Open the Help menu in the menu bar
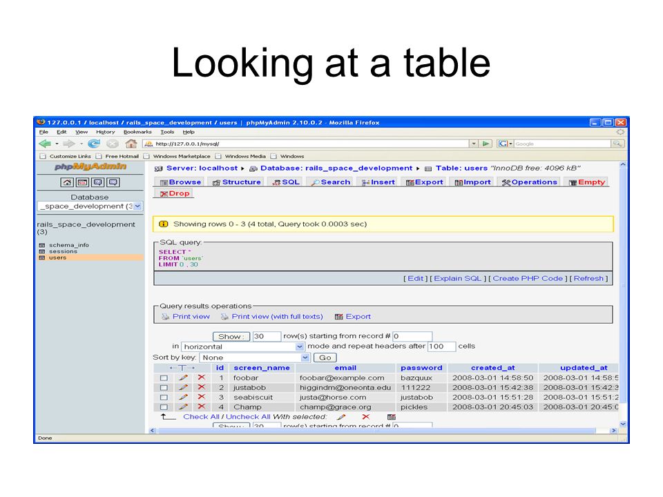This screenshot has height=497, width=663. [189, 132]
